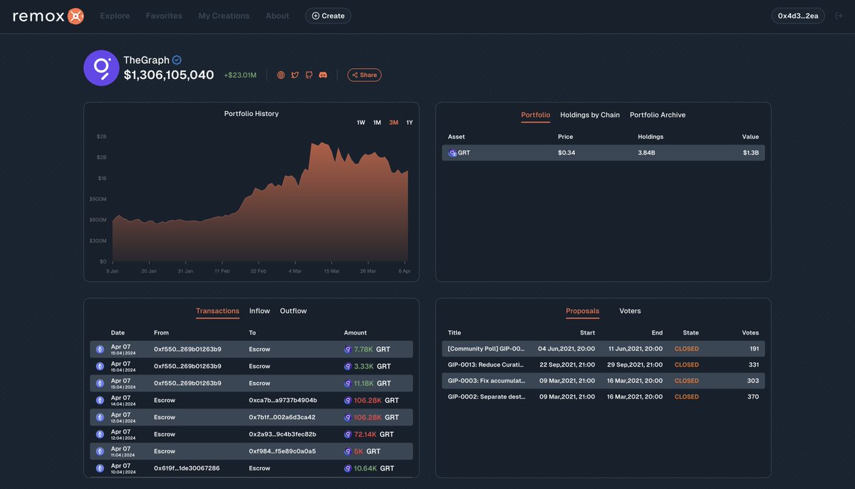
Task: Click Ethereum icon in 10.64K GRT row
Action: (x=100, y=468)
